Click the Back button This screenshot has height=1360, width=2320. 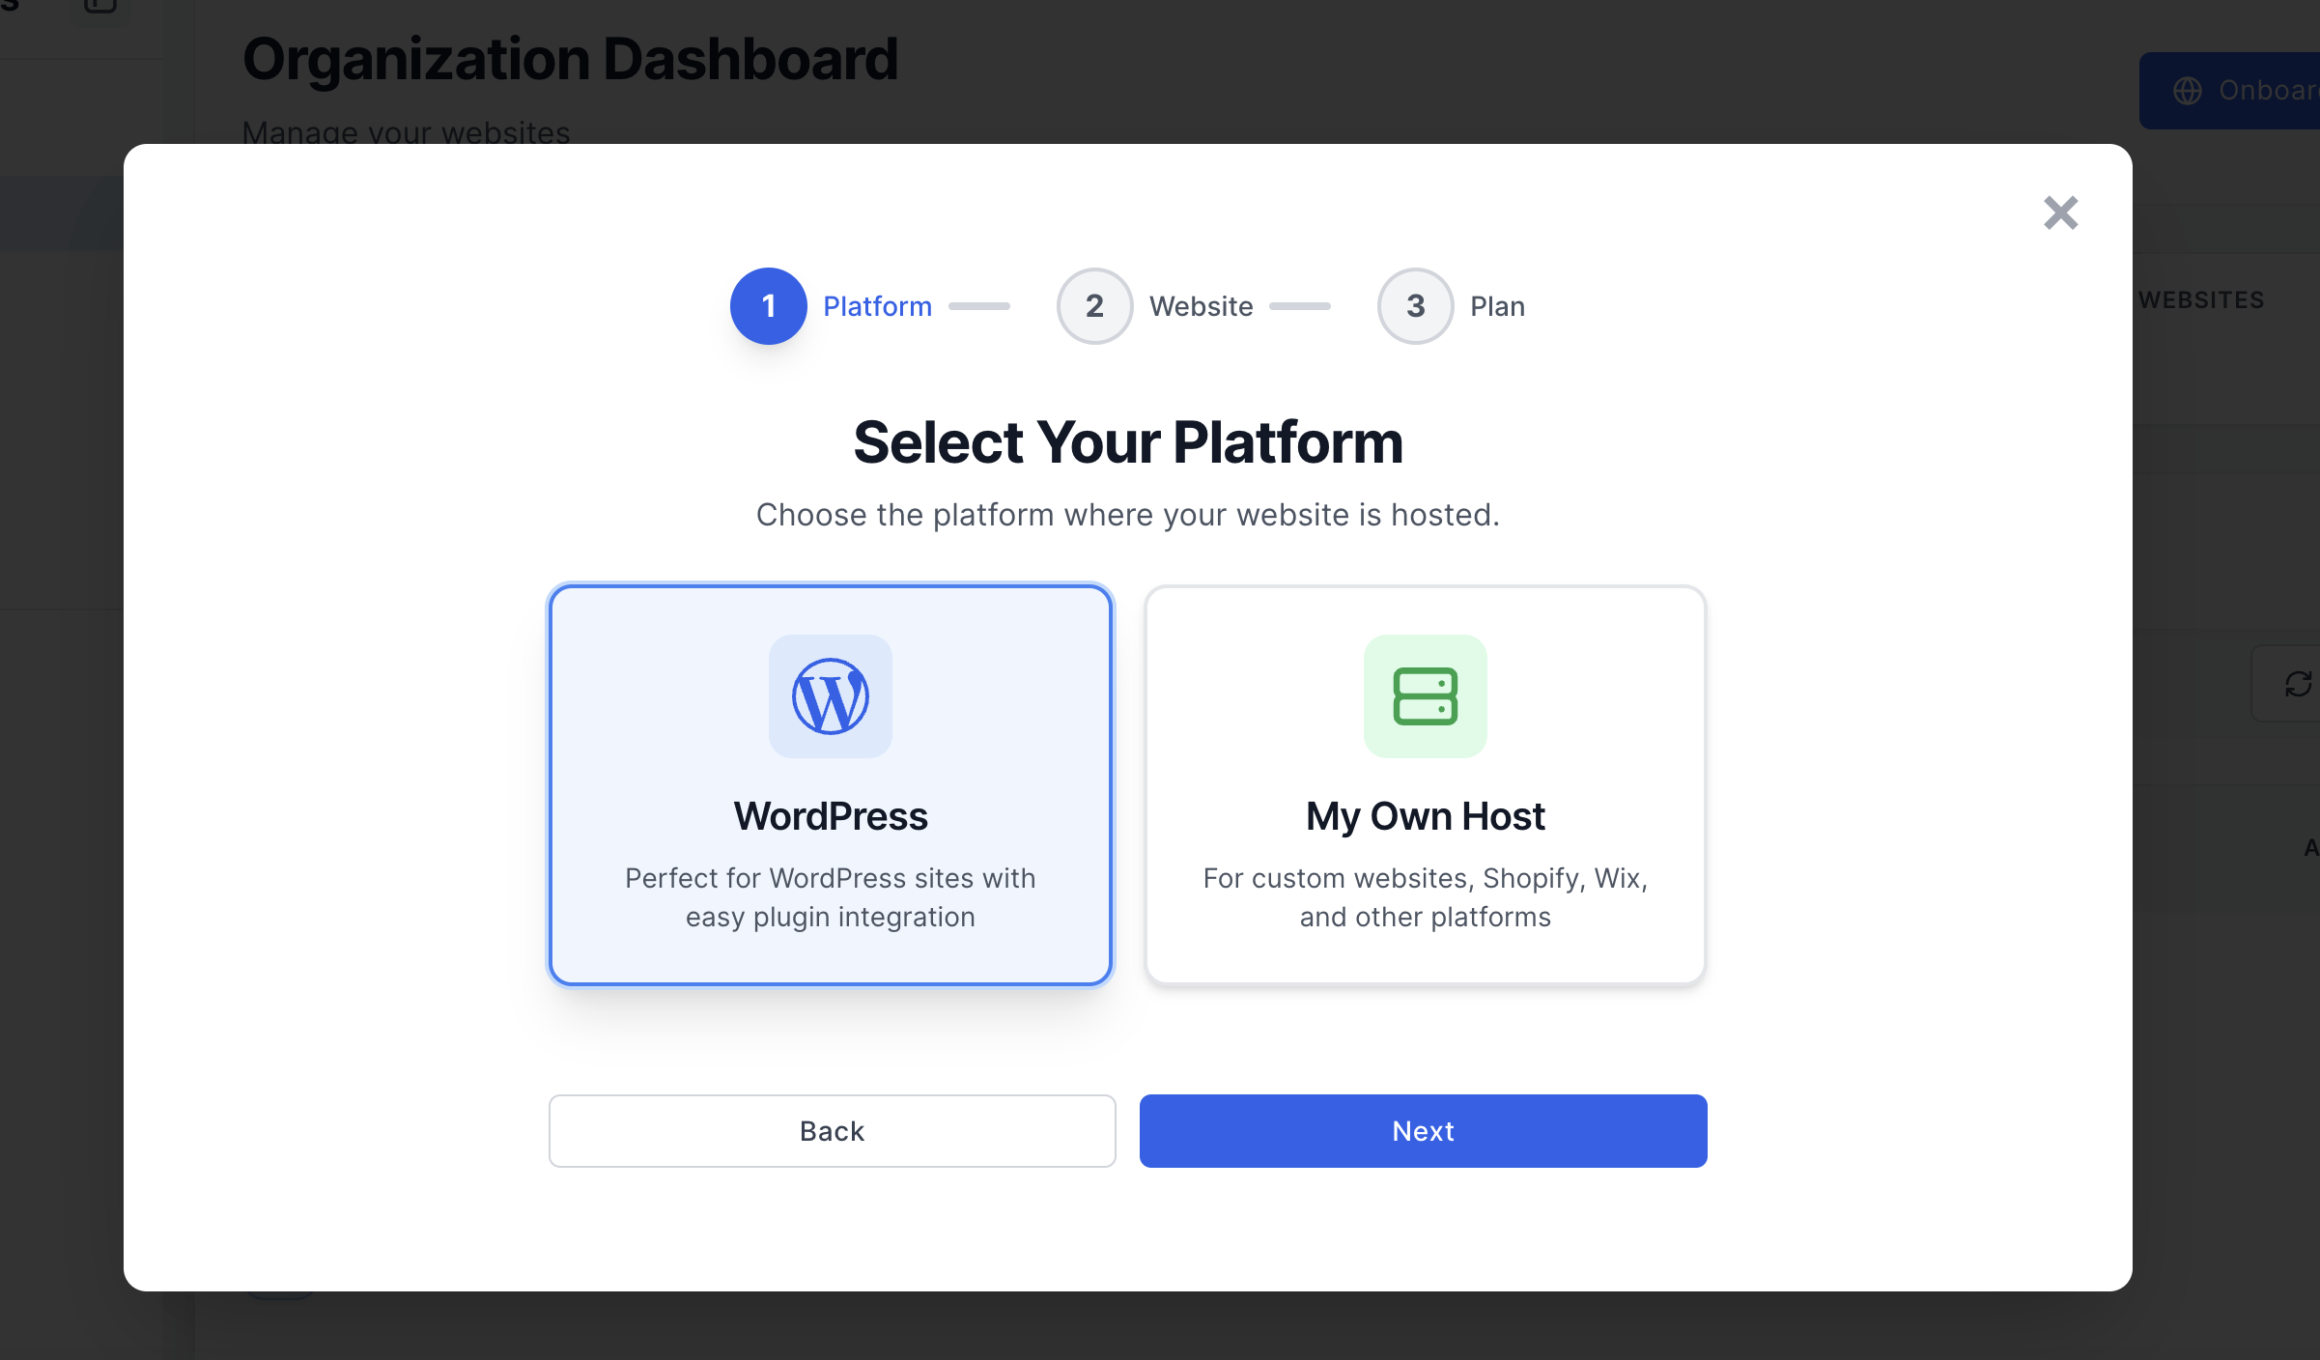(x=832, y=1130)
